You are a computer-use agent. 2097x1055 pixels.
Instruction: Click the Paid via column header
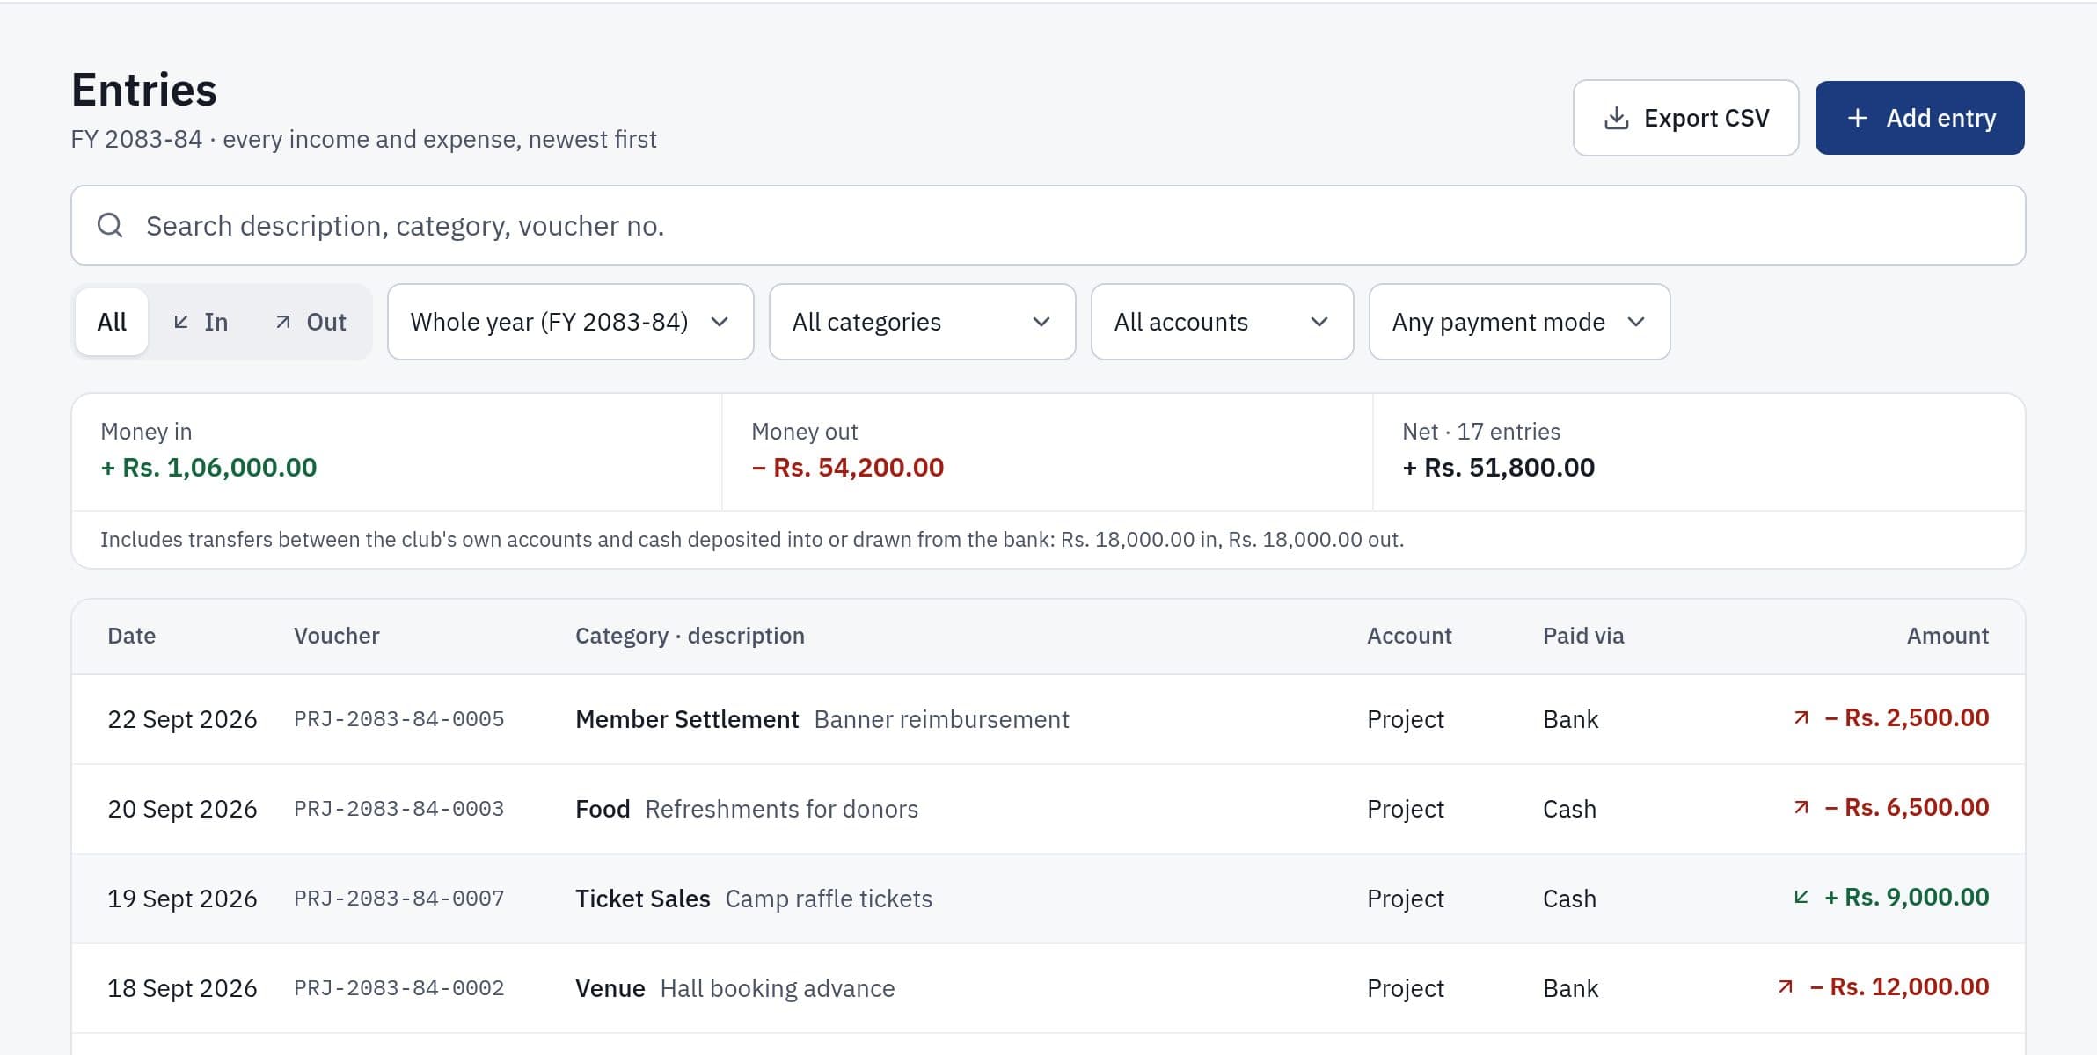[1583, 636]
